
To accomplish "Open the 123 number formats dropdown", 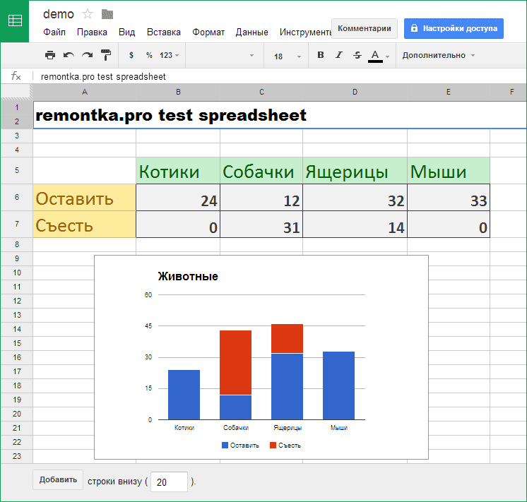I will (169, 55).
